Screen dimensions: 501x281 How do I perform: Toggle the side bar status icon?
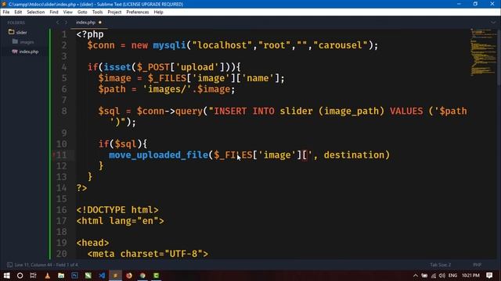[9, 265]
